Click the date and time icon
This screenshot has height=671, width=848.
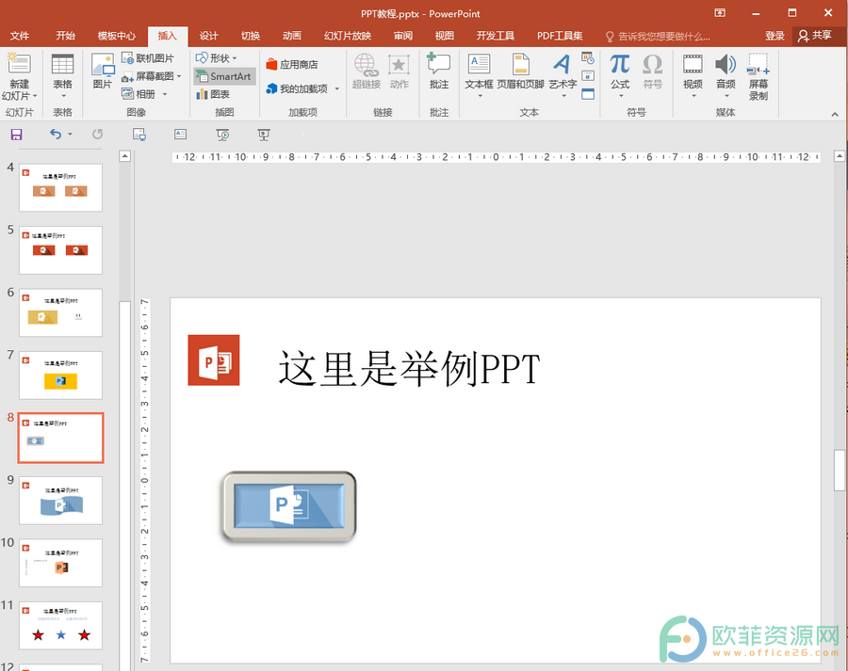(x=588, y=57)
